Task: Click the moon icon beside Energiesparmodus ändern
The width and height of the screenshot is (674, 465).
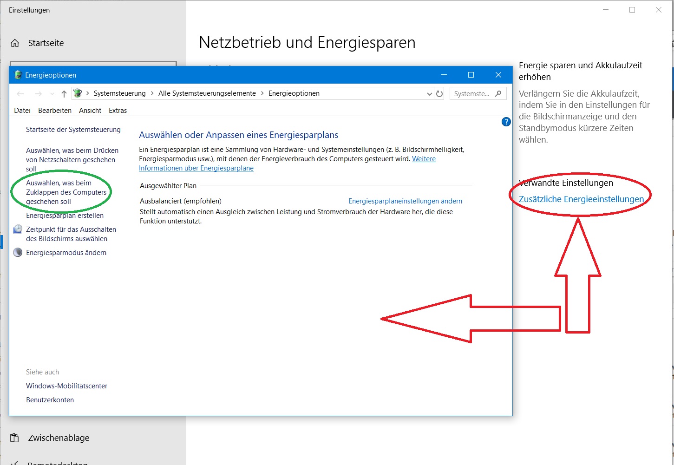Action: point(18,252)
